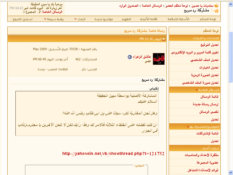This screenshot has width=233, height=175.
Task: Open the الصندوق الوارد breadcrumb link
Action: point(129,6)
